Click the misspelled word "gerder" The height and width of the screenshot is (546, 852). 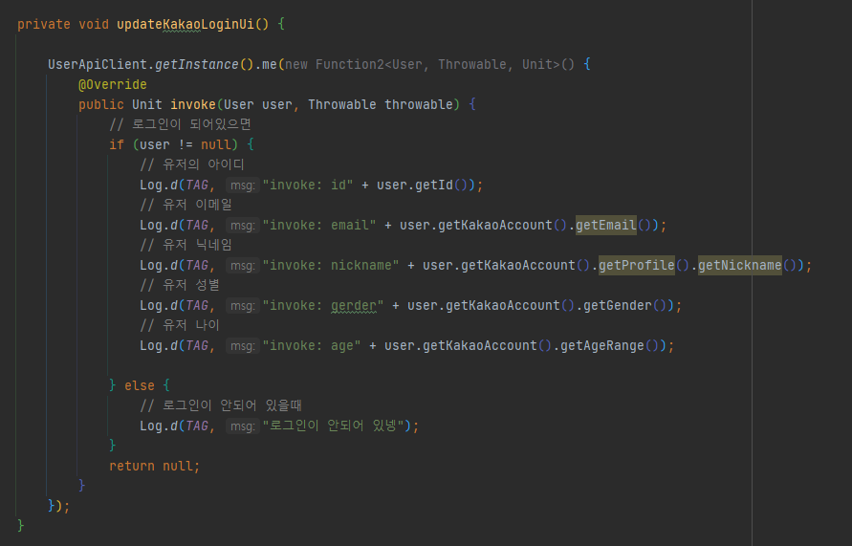tap(354, 306)
